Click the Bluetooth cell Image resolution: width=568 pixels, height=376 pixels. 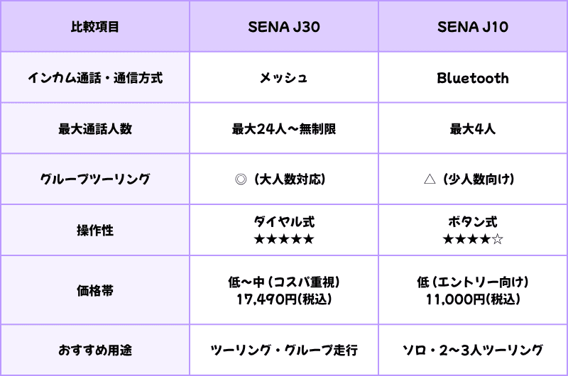pyautogui.click(x=473, y=78)
